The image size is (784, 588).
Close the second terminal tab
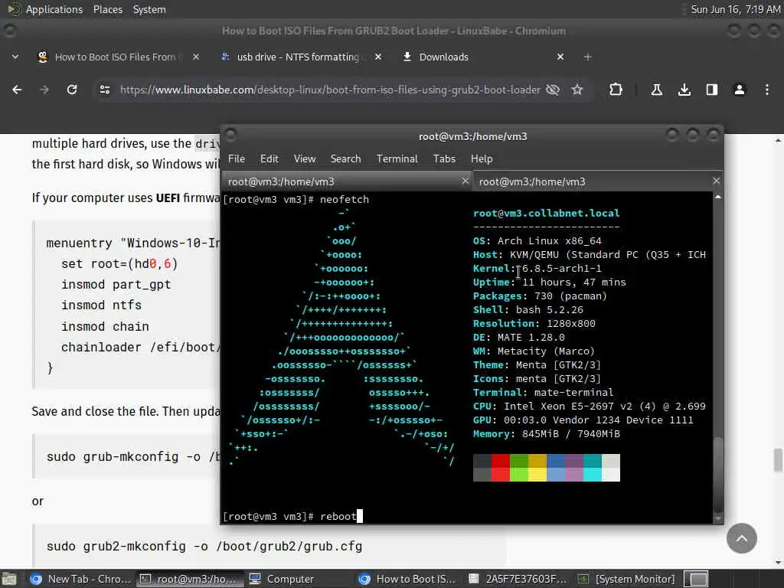pyautogui.click(x=717, y=181)
